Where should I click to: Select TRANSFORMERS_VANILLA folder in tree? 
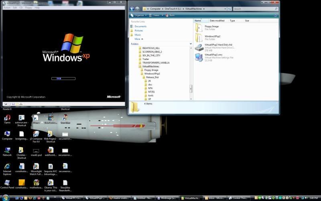[x=156, y=63]
